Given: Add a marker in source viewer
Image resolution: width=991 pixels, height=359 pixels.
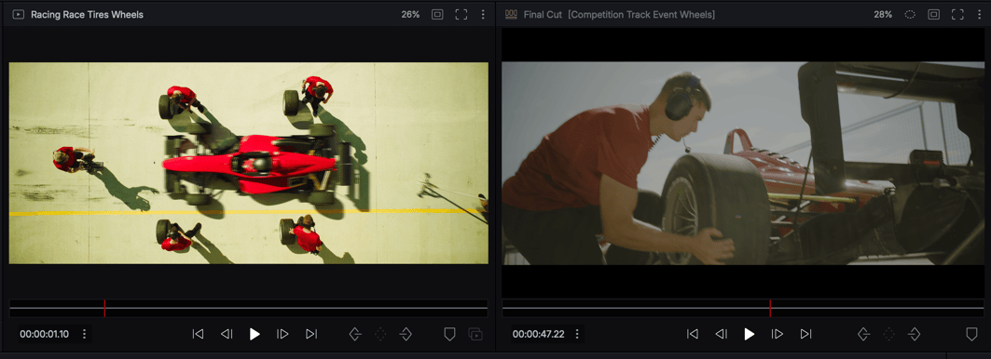Looking at the screenshot, I should click(449, 334).
